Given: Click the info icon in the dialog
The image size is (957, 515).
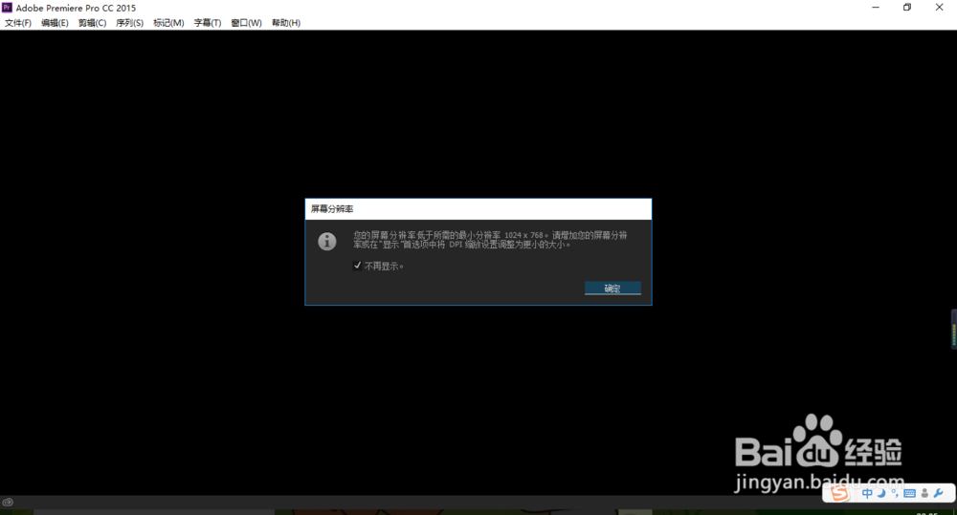Looking at the screenshot, I should coord(327,242).
